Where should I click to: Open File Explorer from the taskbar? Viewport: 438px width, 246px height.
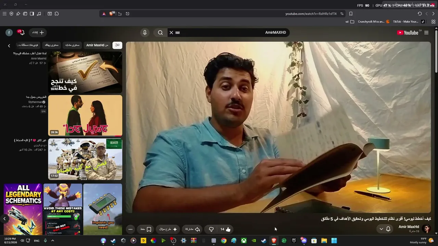pyautogui.click(x=324, y=241)
